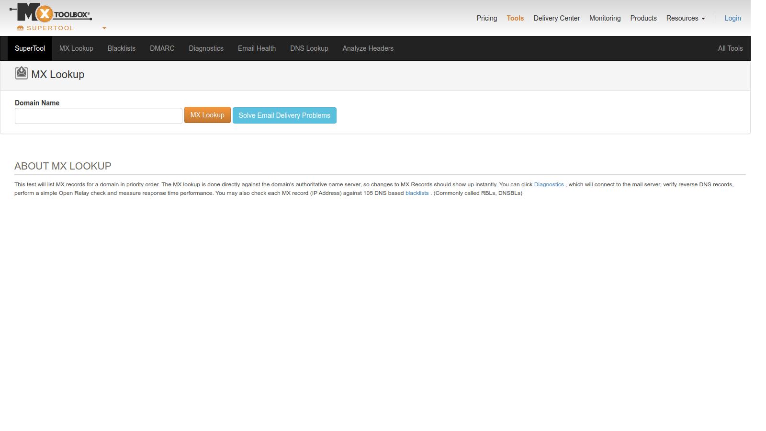Select the MX Lookup tab
The height and width of the screenshot is (431, 766).
[76, 48]
